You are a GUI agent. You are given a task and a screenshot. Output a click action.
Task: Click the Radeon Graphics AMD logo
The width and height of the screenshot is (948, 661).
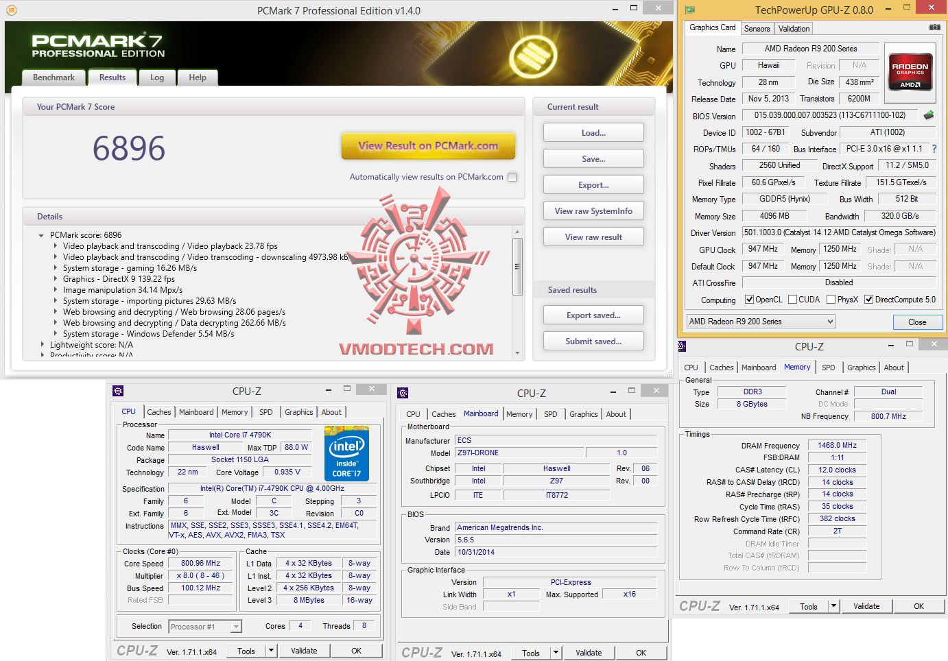tap(910, 72)
